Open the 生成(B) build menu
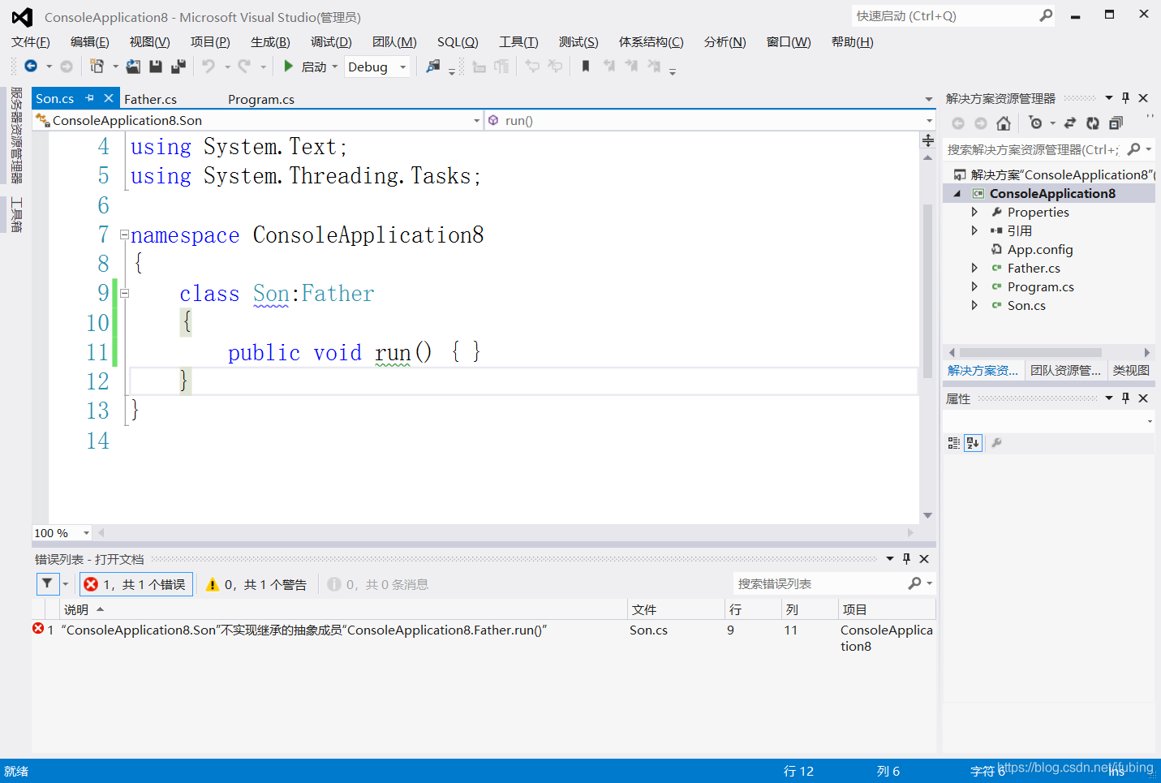 (x=270, y=42)
